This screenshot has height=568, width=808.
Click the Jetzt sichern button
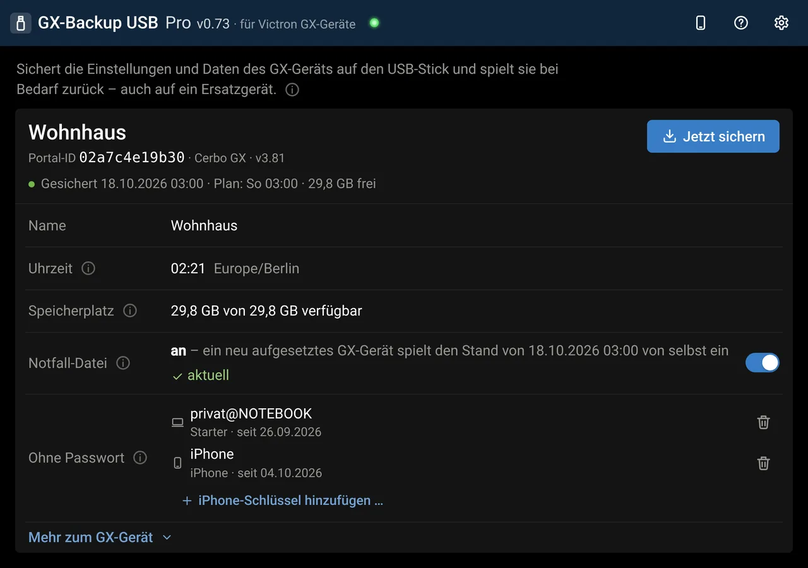(713, 136)
